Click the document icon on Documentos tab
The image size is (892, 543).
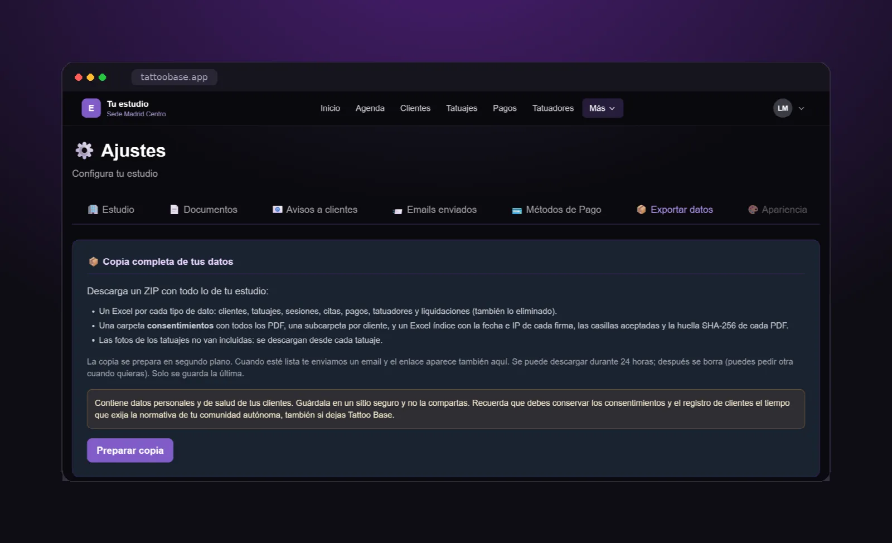coord(174,210)
